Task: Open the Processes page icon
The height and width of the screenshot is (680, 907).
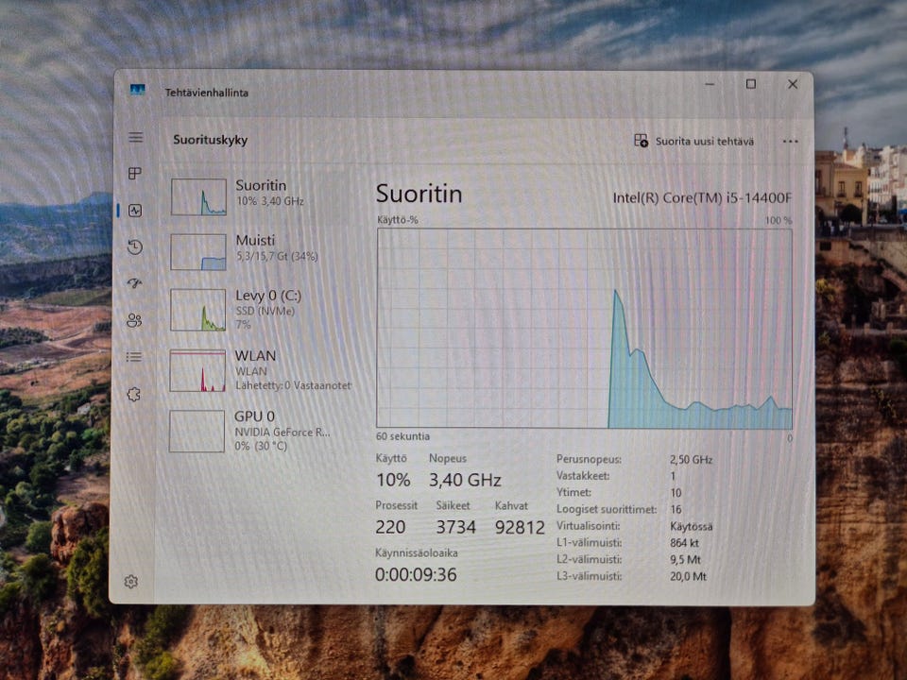Action: pos(135,174)
